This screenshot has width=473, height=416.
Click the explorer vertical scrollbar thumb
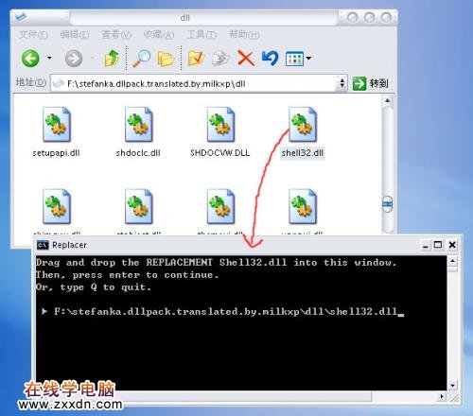pyautogui.click(x=388, y=204)
